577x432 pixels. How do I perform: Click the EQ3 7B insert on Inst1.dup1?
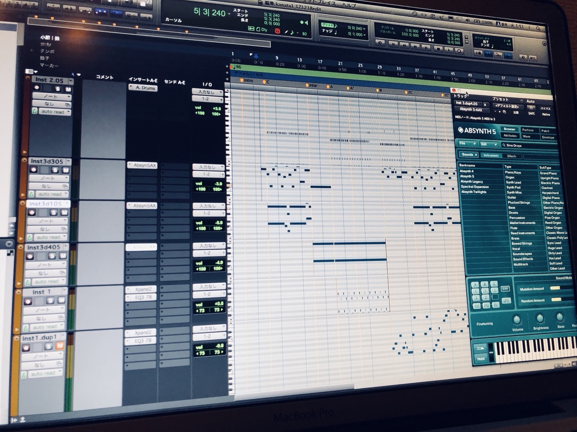[141, 340]
